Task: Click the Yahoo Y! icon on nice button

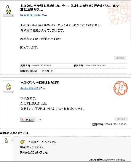Action: (x=23, y=120)
